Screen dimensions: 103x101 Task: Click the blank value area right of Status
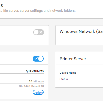(x=86, y=79)
